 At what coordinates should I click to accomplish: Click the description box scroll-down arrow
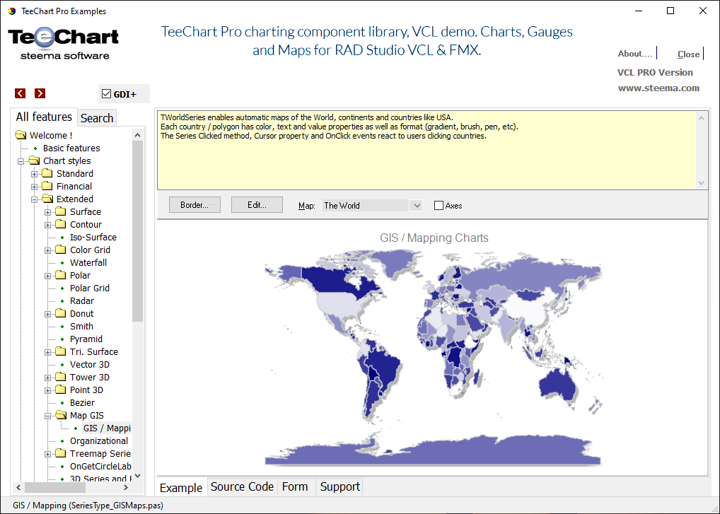pyautogui.click(x=701, y=182)
